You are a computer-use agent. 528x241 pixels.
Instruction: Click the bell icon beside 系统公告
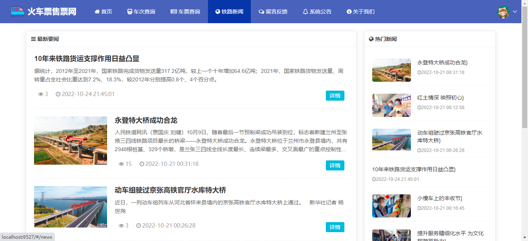pyautogui.click(x=305, y=12)
